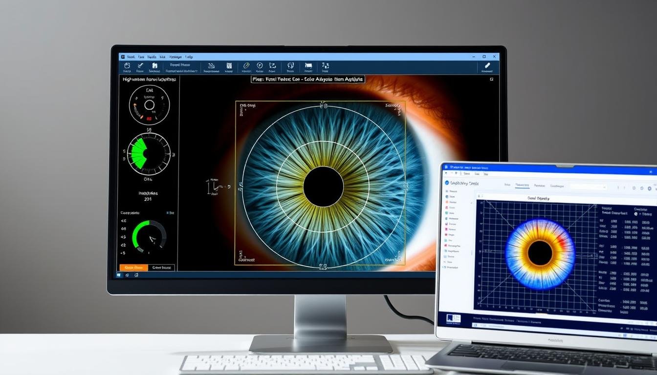Click the play-in-circle toolbar icon on the monitor

pos(260,65)
